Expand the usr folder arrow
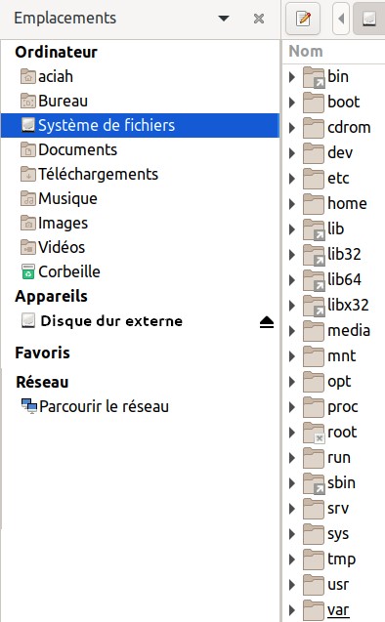385x622 pixels. (x=292, y=585)
